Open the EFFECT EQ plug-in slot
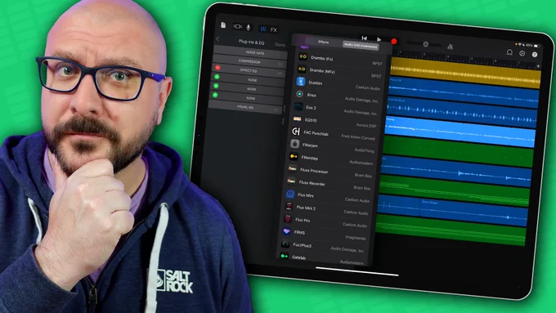This screenshot has width=556, height=313. tap(248, 70)
